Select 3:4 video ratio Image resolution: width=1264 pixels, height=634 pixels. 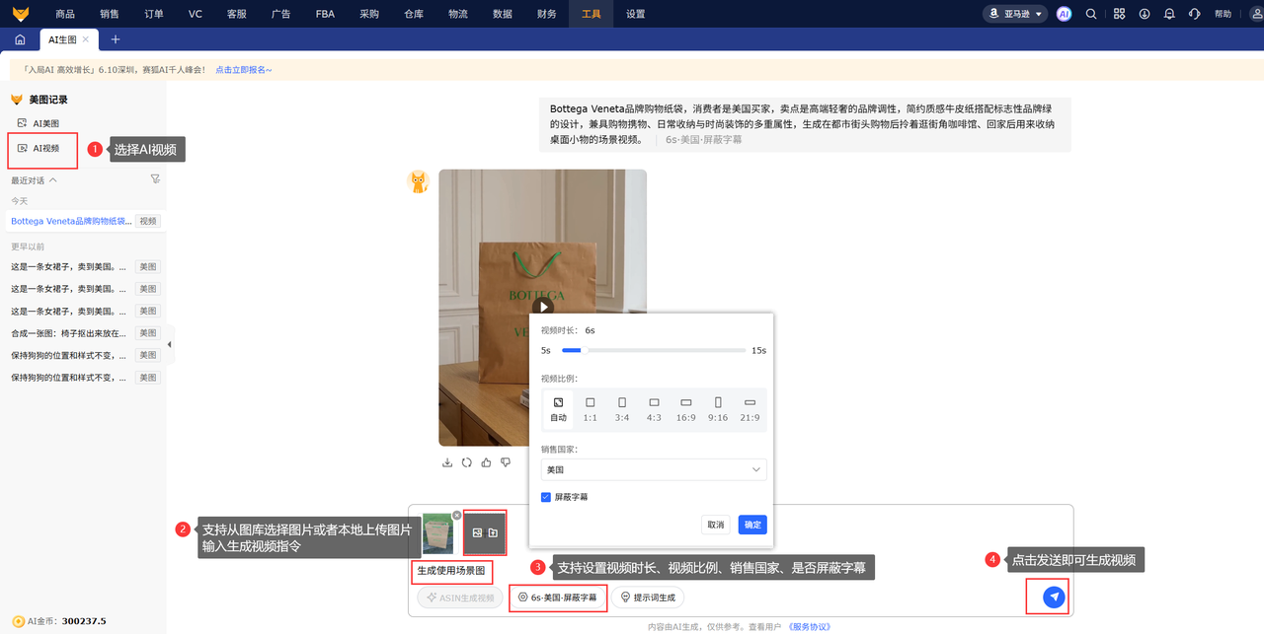(622, 409)
